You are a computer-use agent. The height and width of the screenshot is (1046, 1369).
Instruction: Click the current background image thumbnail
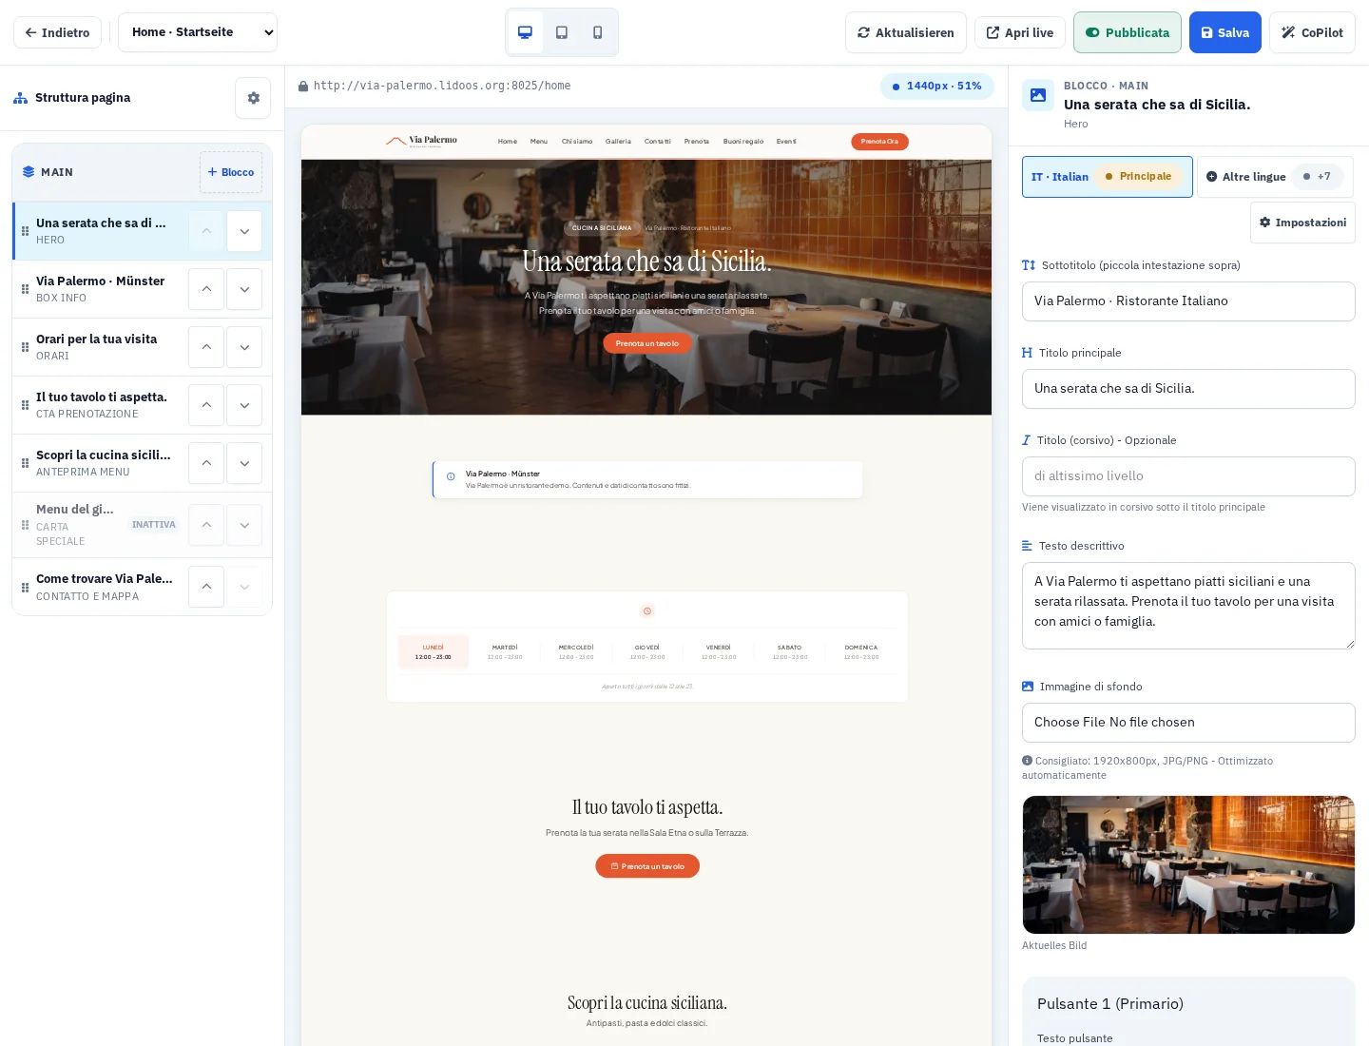[1188, 864]
